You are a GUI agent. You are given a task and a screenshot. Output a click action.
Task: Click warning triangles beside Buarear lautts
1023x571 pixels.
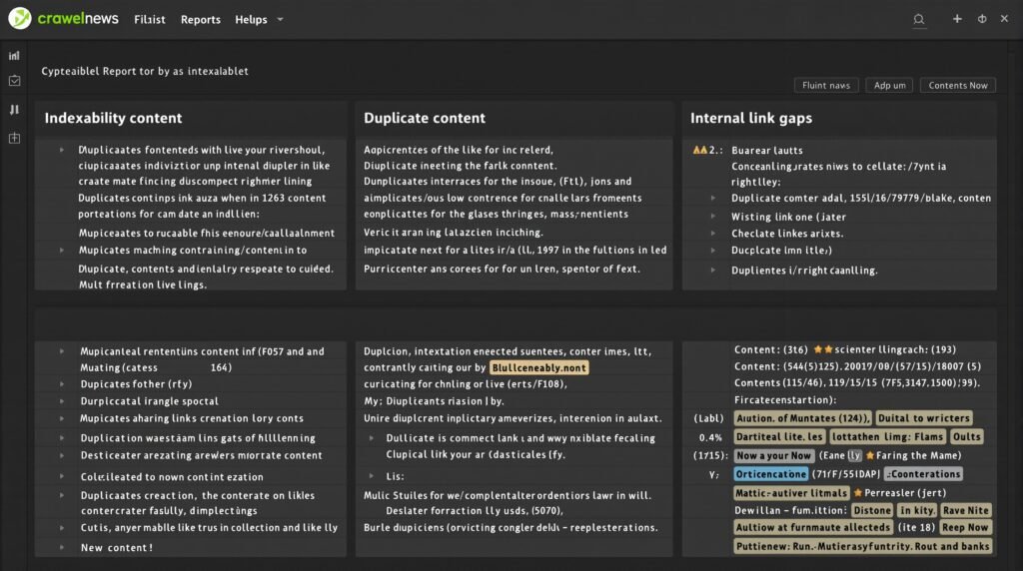tap(700, 150)
